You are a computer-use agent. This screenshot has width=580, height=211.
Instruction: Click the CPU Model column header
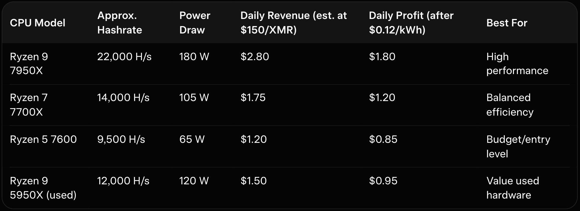tap(38, 23)
